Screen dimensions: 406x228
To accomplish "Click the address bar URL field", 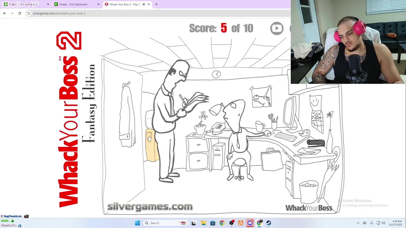I will (x=159, y=13).
